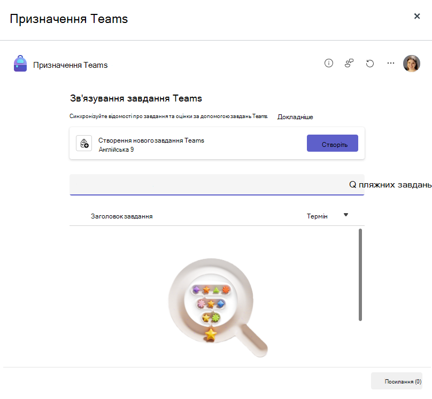432x399 pixels.
Task: Toggle the Термін sort arrow
Action: pyautogui.click(x=346, y=215)
